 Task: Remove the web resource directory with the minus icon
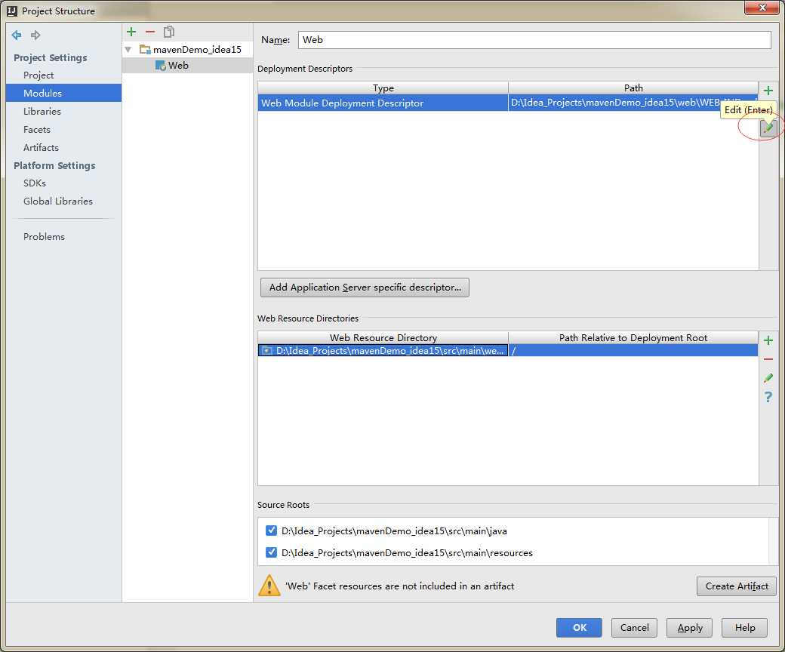tap(768, 359)
